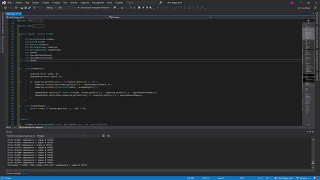The width and height of the screenshot is (320, 180).
Task: Open the Проект menu
Action: pyautogui.click(x=35, y=2)
